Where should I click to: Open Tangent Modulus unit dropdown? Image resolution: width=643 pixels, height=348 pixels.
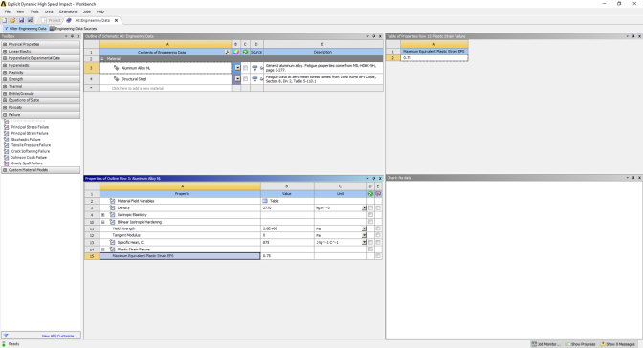(365, 235)
